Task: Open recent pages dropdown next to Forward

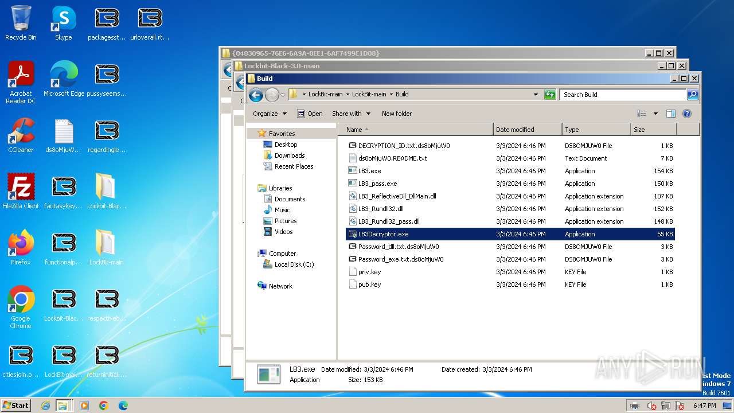Action: point(283,95)
